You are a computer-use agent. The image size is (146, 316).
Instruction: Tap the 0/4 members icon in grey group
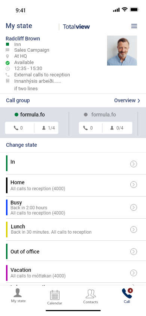click(112, 128)
